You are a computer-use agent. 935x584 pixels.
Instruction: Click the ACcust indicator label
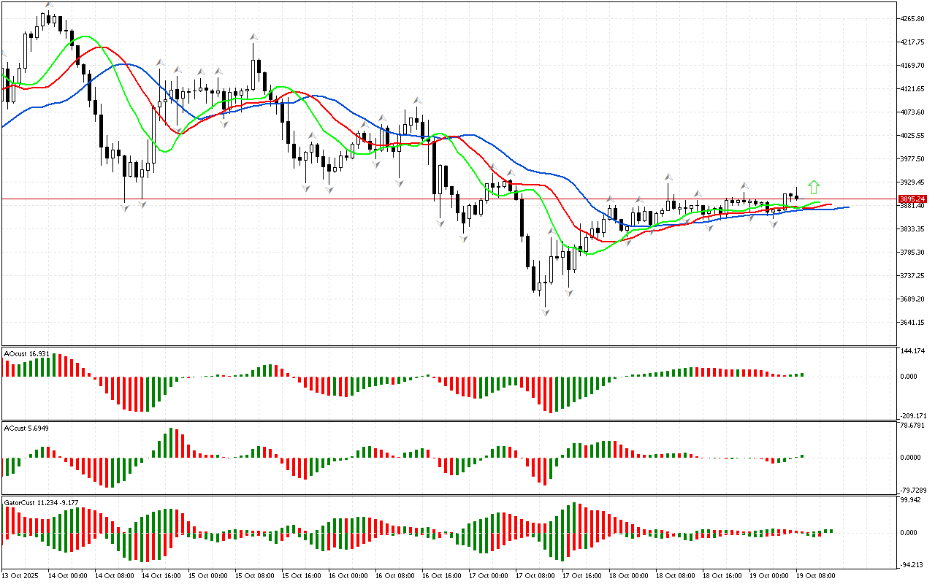[27, 427]
